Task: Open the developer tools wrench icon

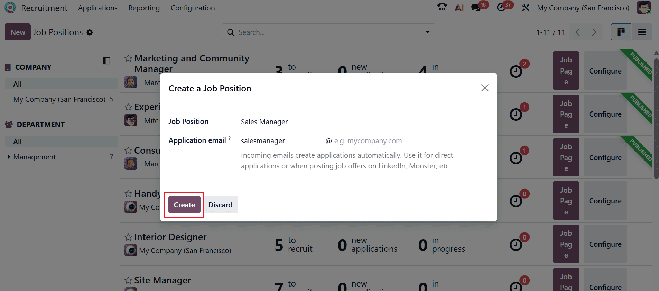Action: 526,8
